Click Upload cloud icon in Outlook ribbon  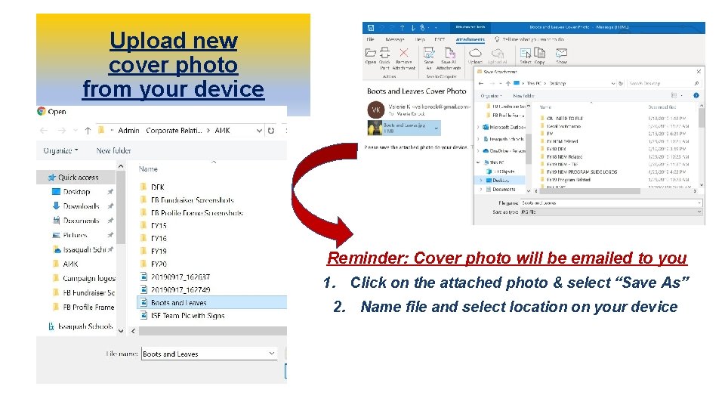tap(475, 53)
